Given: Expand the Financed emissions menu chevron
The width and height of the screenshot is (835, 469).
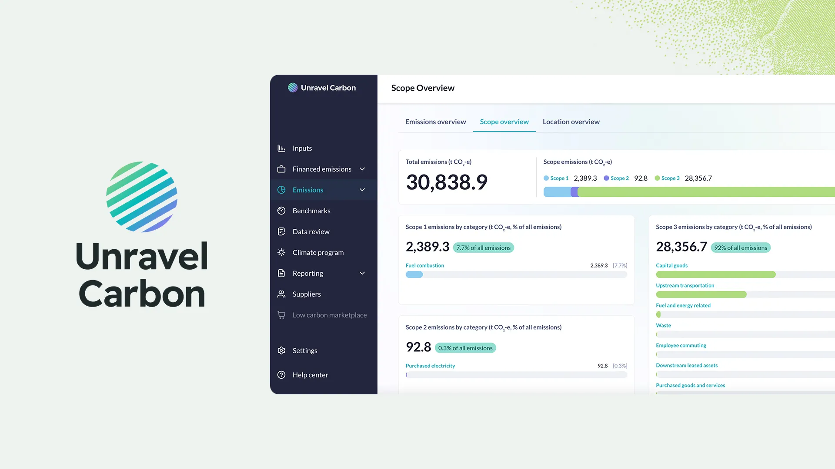Looking at the screenshot, I should (x=362, y=169).
